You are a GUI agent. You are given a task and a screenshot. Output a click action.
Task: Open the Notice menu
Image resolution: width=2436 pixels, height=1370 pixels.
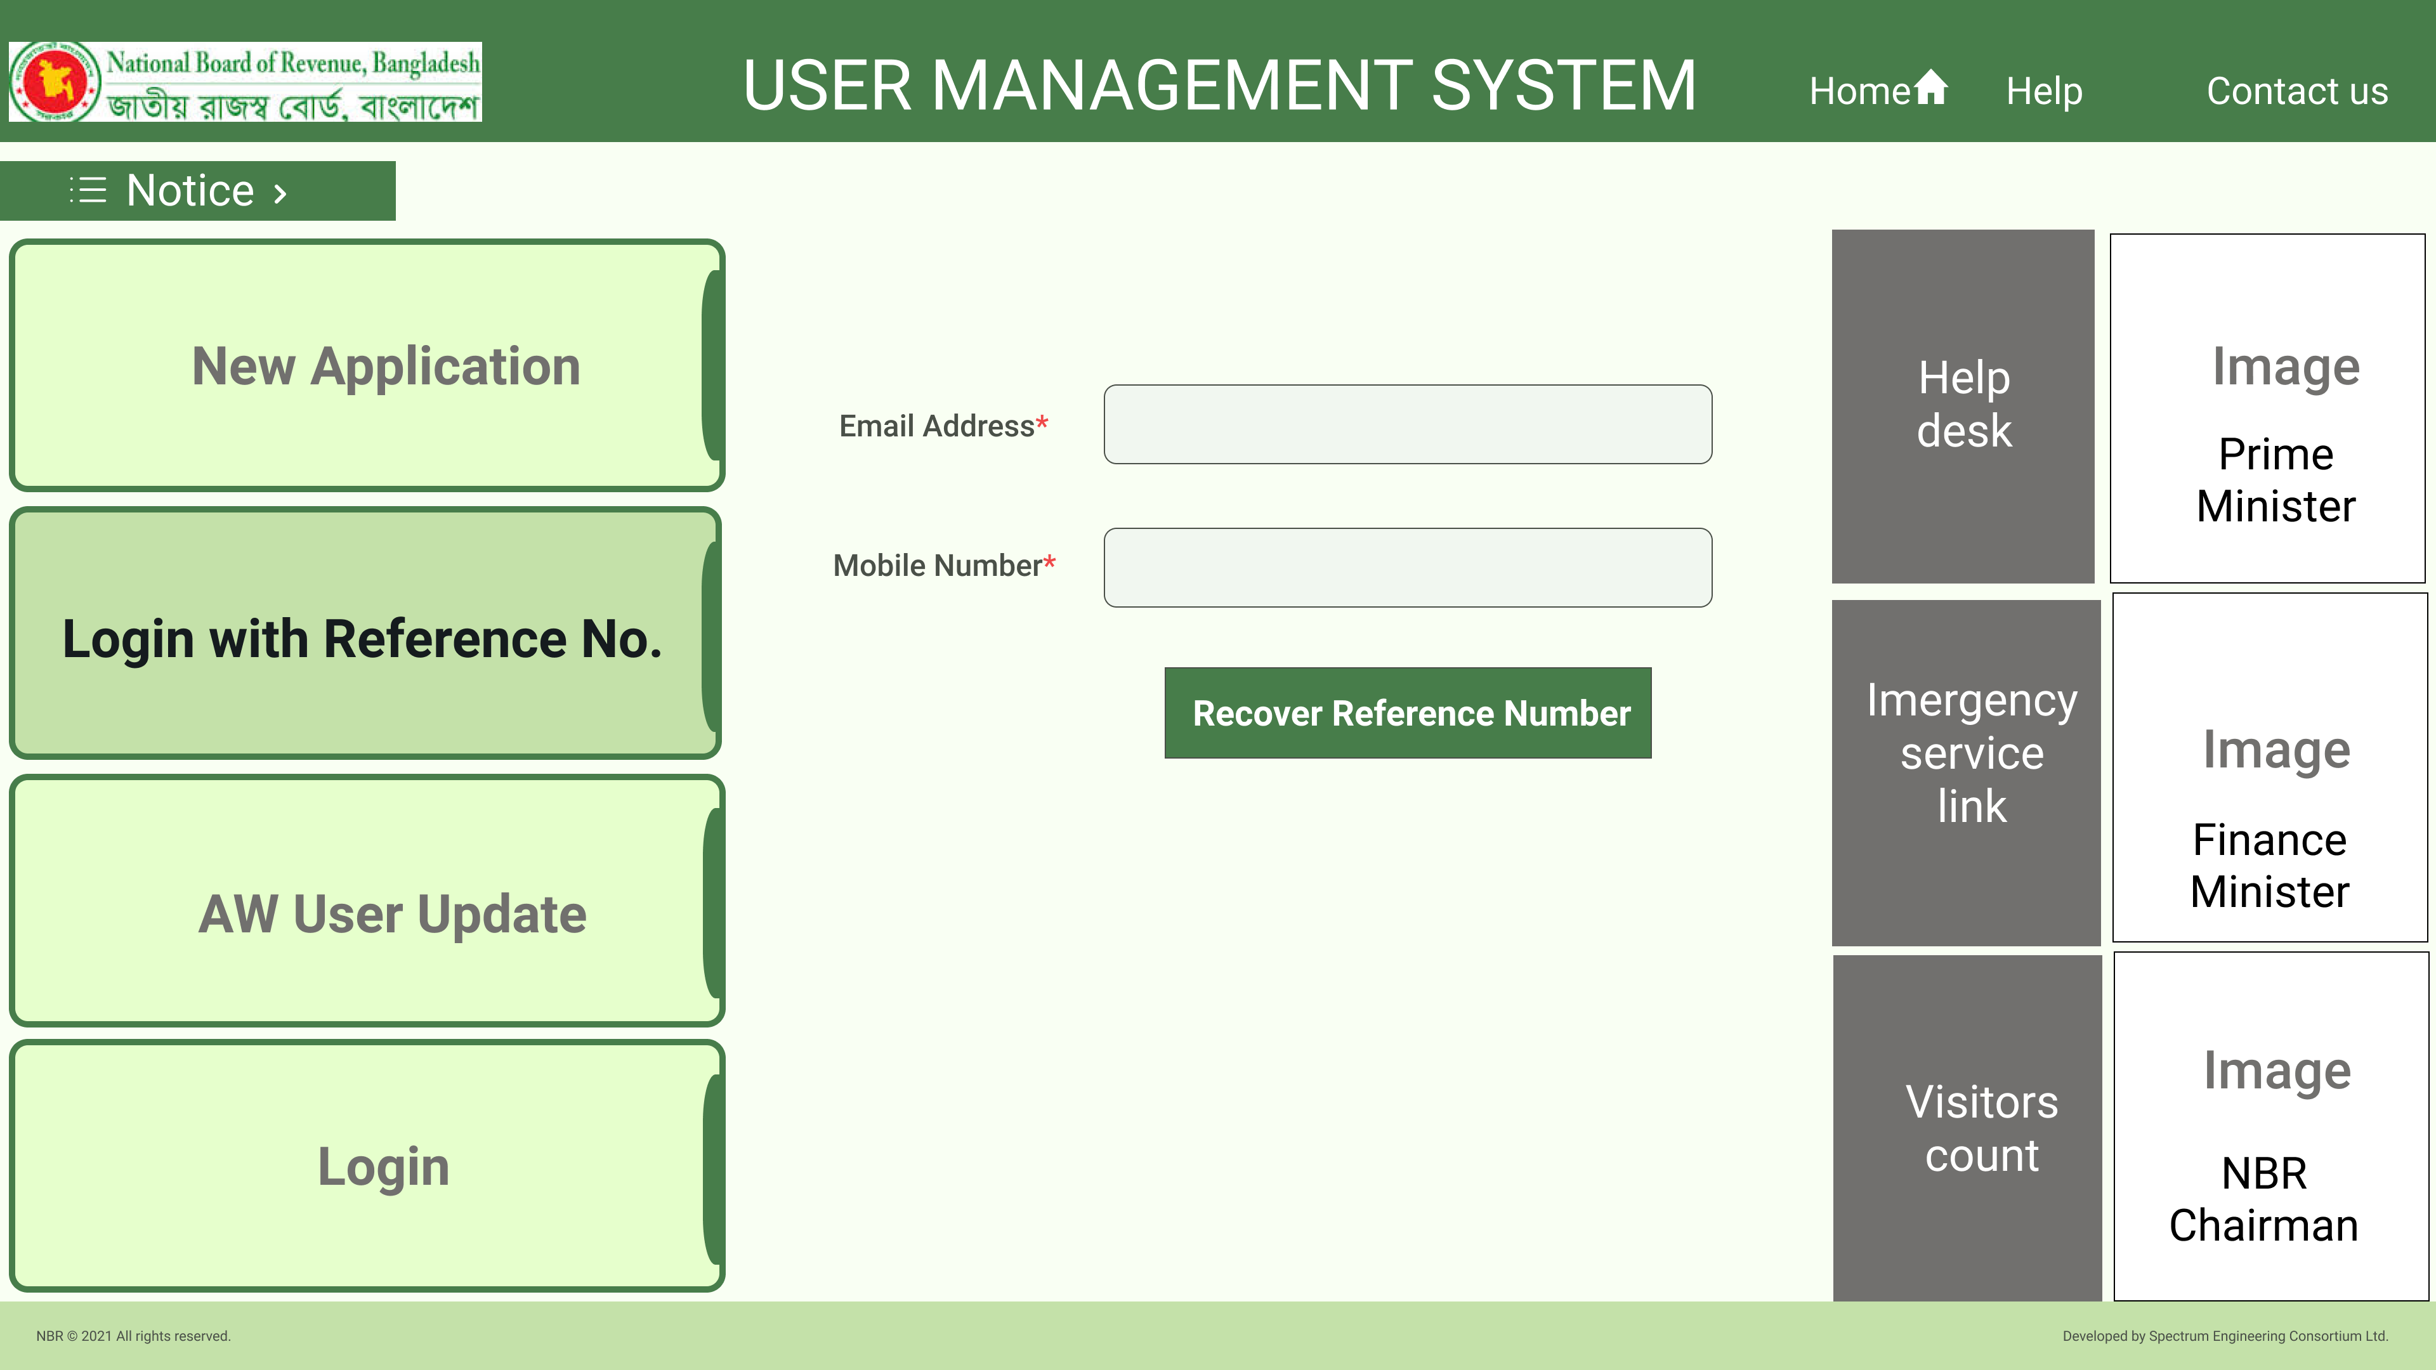click(198, 190)
